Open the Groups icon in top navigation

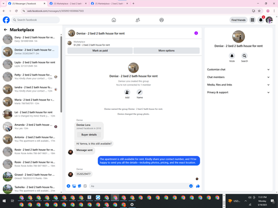(x=161, y=20)
